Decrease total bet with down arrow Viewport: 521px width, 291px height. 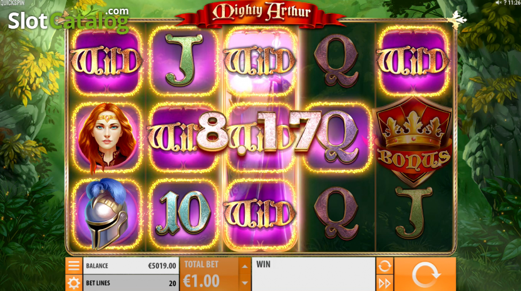click(245, 283)
